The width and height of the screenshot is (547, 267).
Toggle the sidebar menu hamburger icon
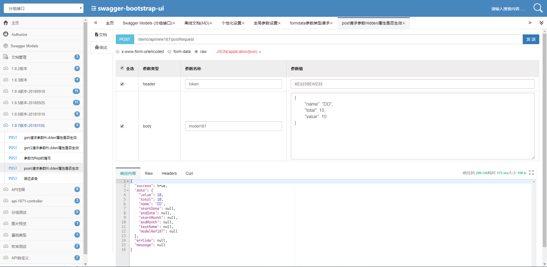[94, 9]
